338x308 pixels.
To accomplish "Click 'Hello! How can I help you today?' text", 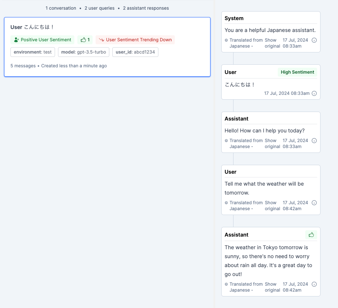I will (264, 131).
